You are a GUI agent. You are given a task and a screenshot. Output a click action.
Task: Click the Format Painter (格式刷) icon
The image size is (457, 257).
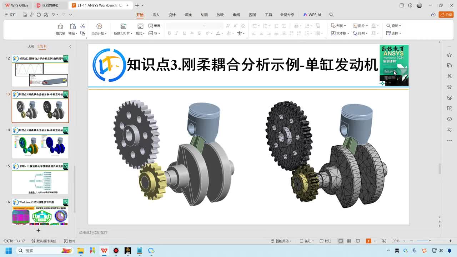pyautogui.click(x=60, y=26)
